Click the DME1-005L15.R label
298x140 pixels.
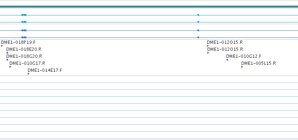coord(258,63)
